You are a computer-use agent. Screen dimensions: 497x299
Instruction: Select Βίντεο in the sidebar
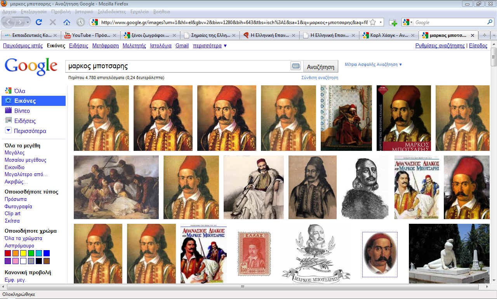click(x=22, y=111)
